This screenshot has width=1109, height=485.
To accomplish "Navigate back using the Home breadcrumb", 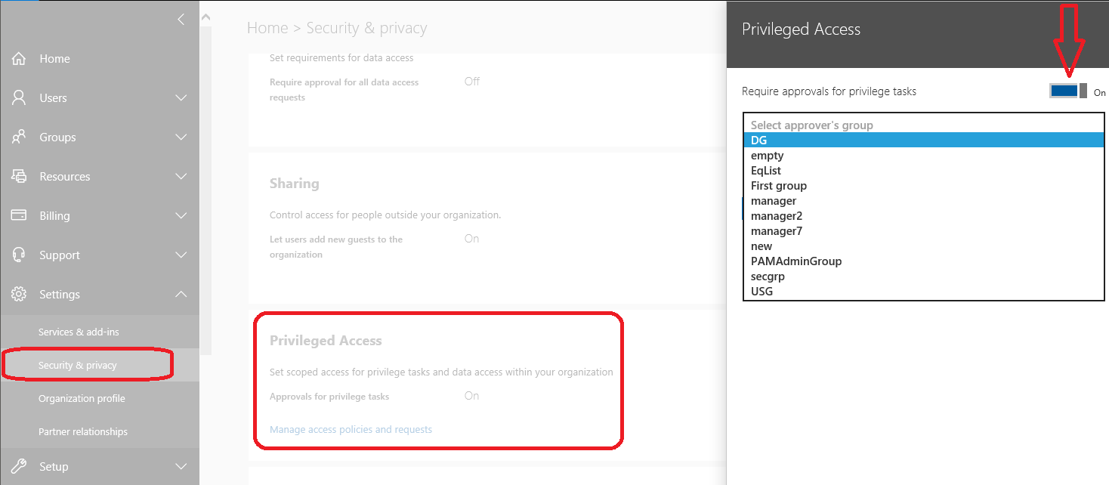I will tap(267, 27).
